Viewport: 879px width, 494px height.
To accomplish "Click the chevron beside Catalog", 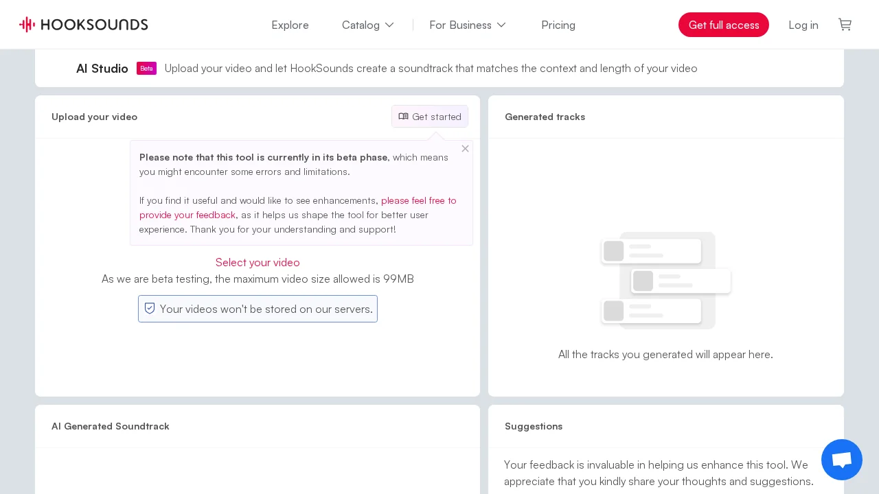I will point(389,25).
